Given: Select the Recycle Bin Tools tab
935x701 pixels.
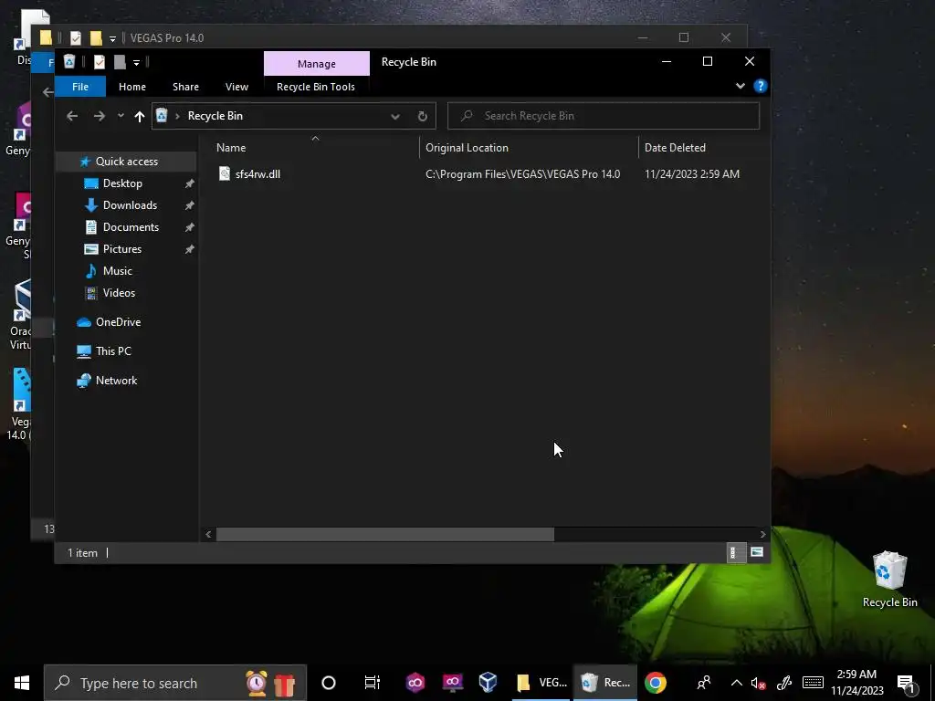Looking at the screenshot, I should [x=315, y=87].
